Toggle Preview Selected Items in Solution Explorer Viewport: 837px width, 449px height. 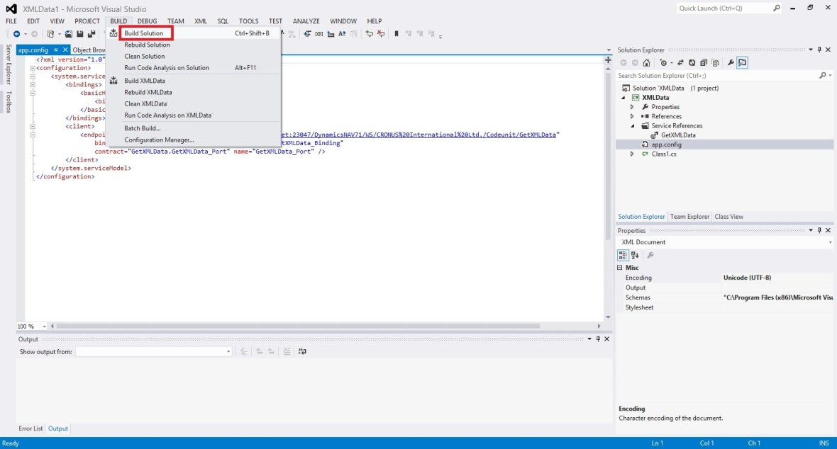tap(742, 62)
